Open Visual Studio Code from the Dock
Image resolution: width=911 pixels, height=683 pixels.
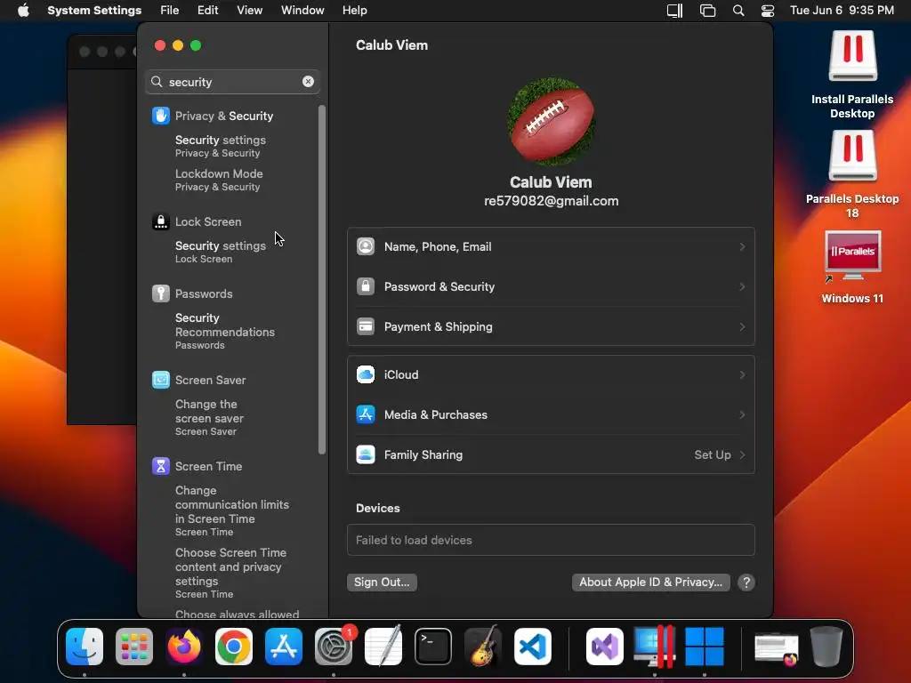click(x=533, y=647)
